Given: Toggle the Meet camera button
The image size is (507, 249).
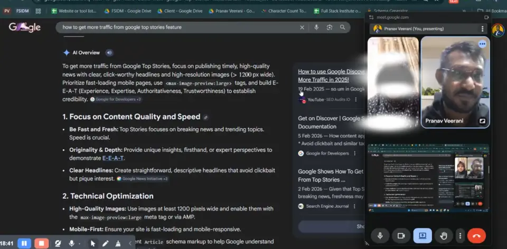Looking at the screenshot, I should pyautogui.click(x=401, y=236).
